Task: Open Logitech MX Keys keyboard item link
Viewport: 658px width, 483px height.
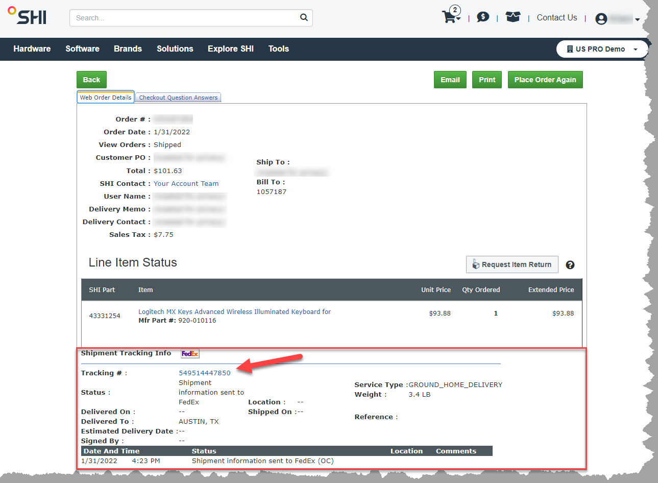Action: pyautogui.click(x=234, y=311)
